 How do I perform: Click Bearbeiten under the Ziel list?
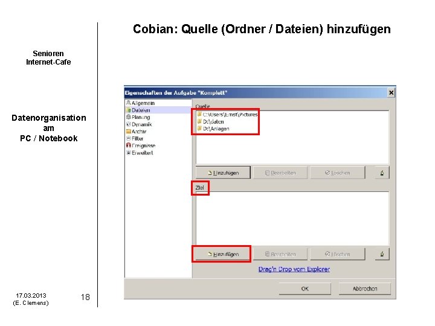tap(280, 254)
